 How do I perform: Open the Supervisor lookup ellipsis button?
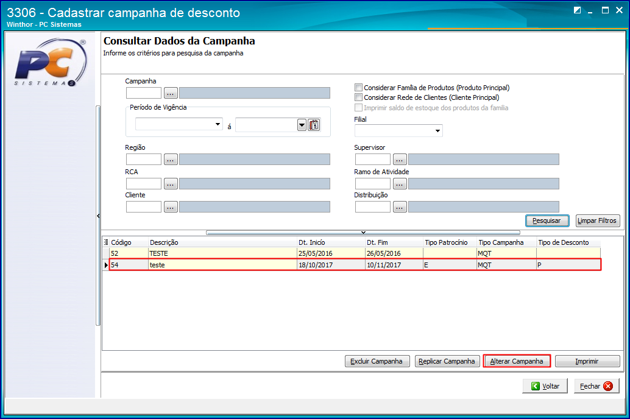pos(400,160)
